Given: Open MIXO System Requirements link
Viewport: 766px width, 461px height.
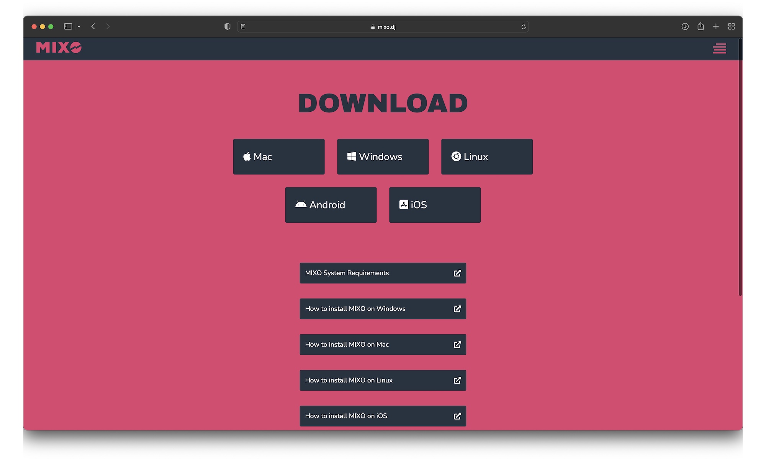Looking at the screenshot, I should click(383, 273).
